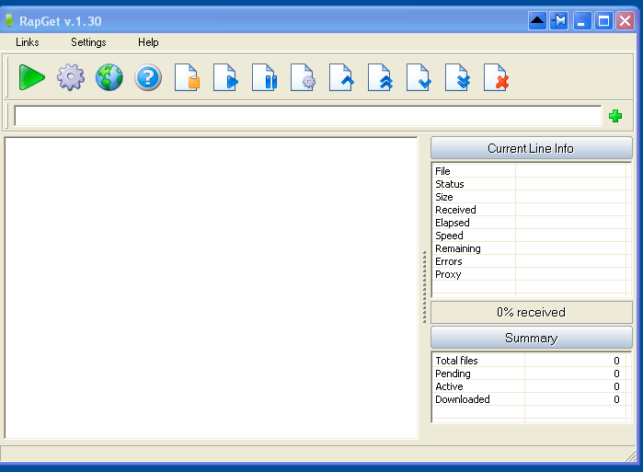Image resolution: width=643 pixels, height=472 pixels.
Task: Paste links with the clipboard page icon
Action: pos(187,77)
